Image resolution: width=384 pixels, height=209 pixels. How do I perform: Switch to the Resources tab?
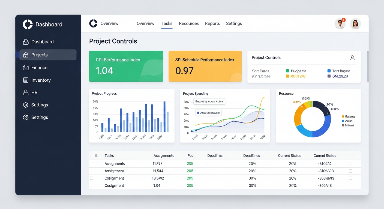click(x=189, y=23)
